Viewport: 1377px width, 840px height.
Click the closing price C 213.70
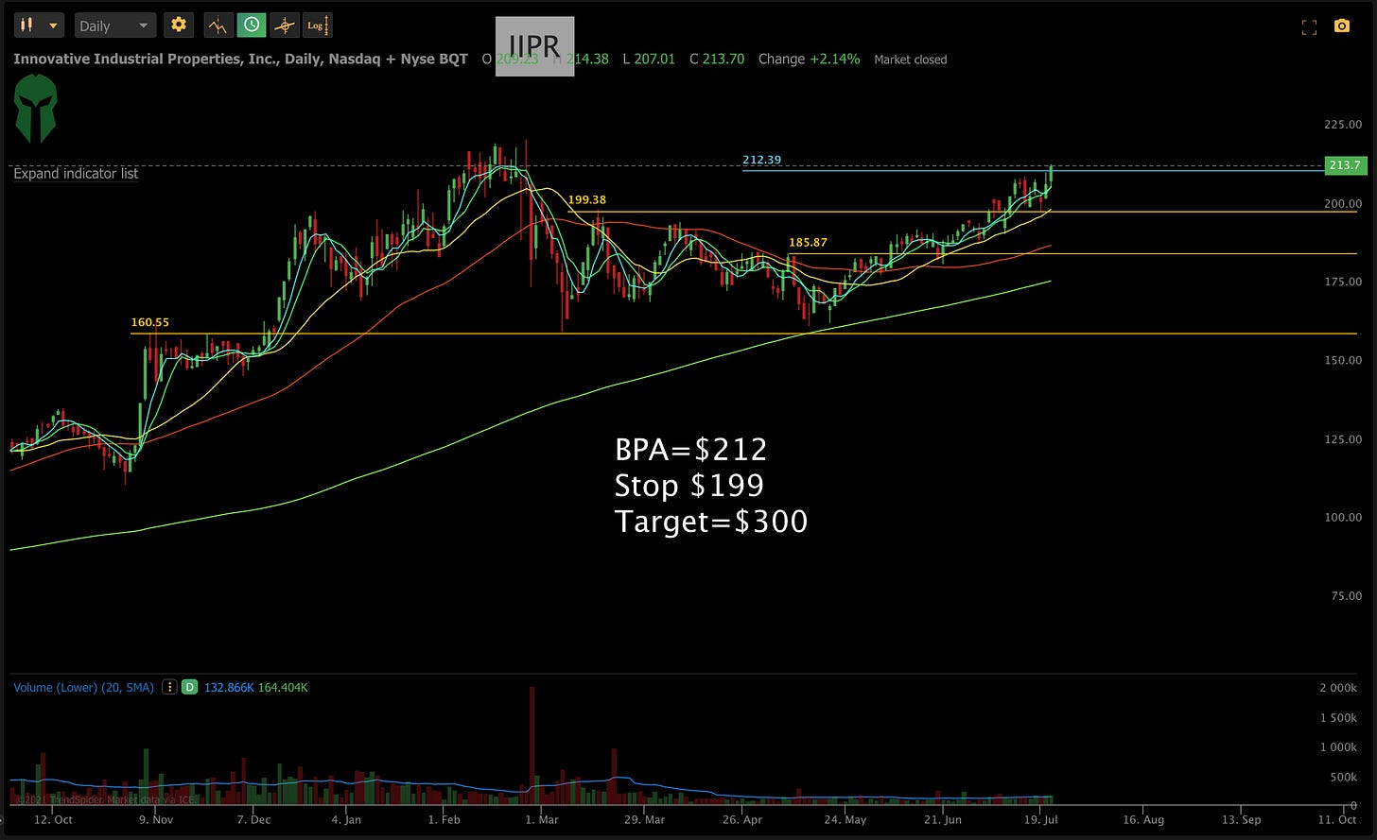point(717,59)
